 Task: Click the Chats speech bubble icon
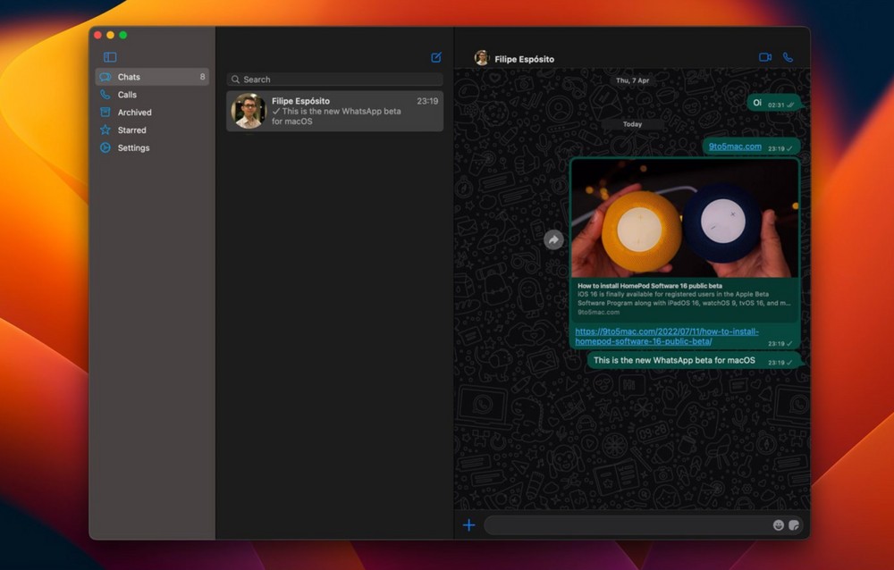(105, 77)
